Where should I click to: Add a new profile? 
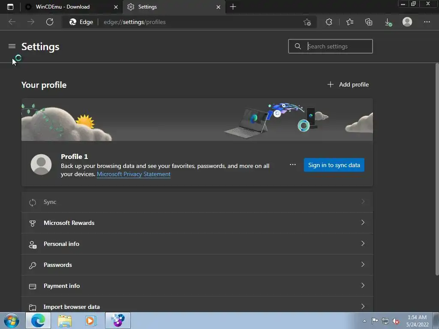tap(348, 84)
